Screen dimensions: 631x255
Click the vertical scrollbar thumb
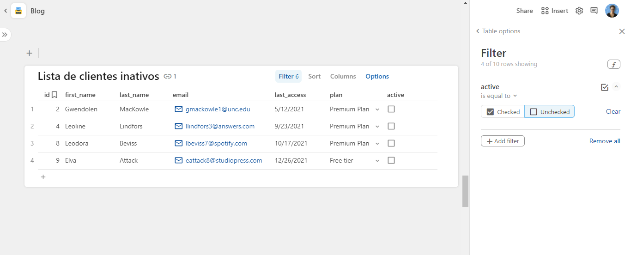coord(465,191)
